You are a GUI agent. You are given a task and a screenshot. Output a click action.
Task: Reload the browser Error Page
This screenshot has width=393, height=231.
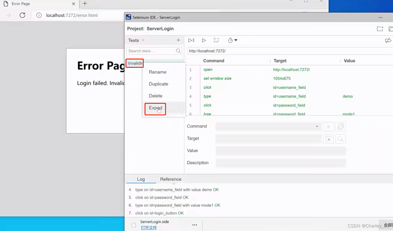click(22, 15)
